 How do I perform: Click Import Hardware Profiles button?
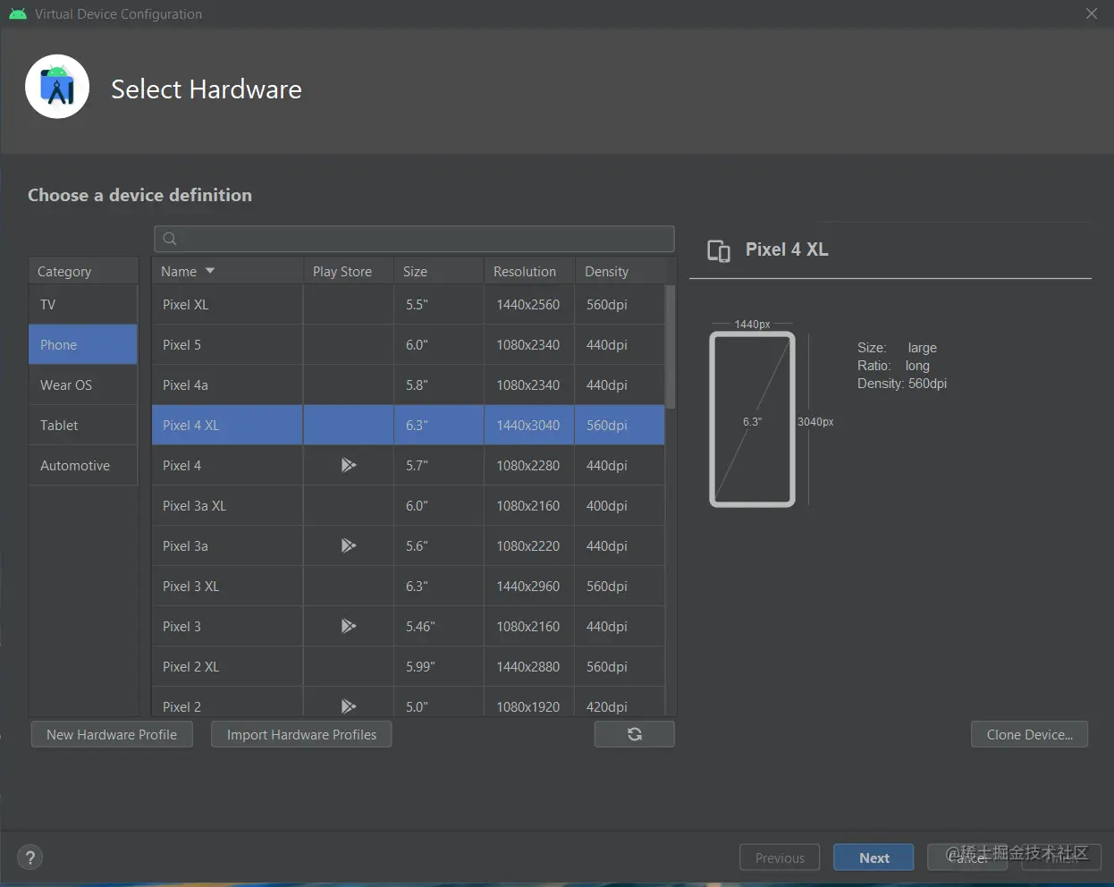tap(301, 734)
